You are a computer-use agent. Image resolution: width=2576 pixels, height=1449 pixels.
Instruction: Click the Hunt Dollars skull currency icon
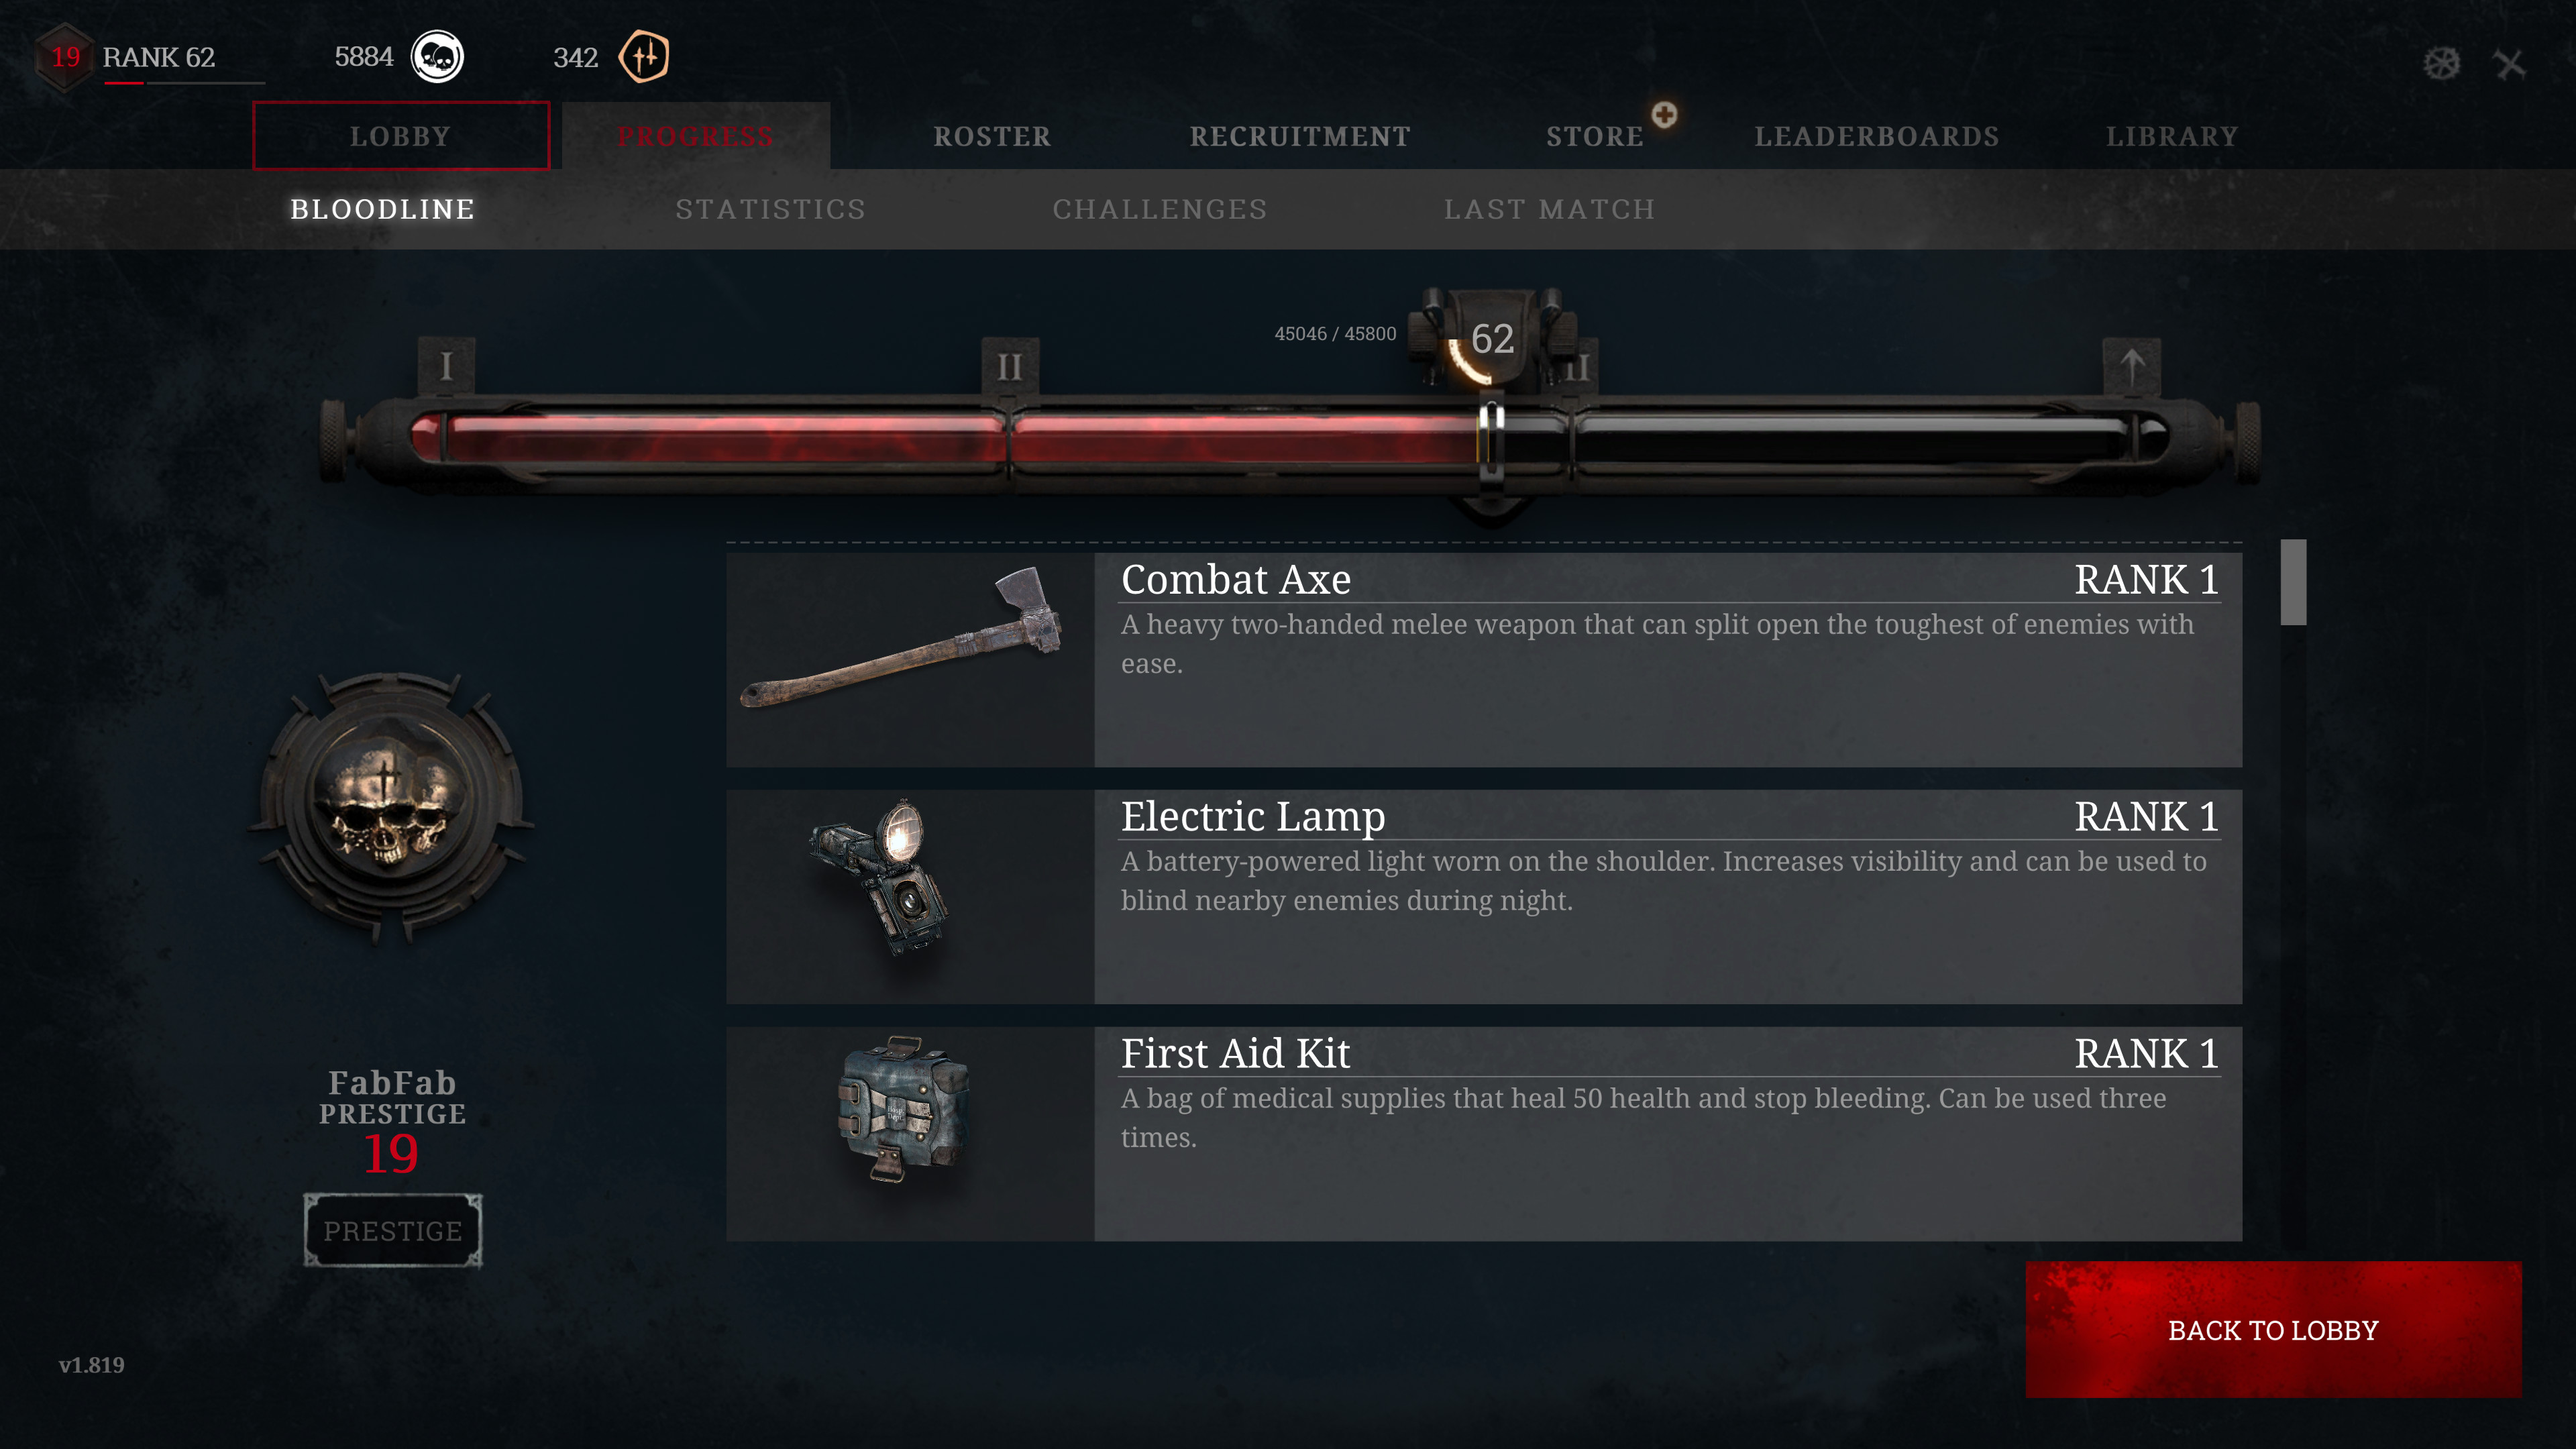click(x=437, y=57)
